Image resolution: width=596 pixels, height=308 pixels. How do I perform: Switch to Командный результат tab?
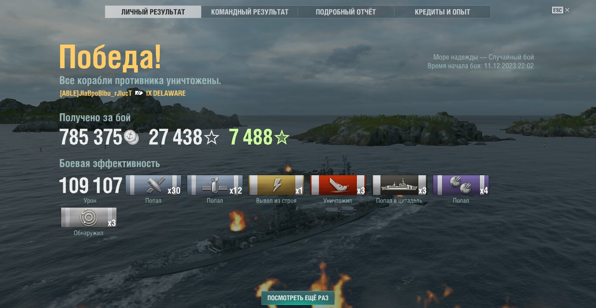pyautogui.click(x=250, y=12)
